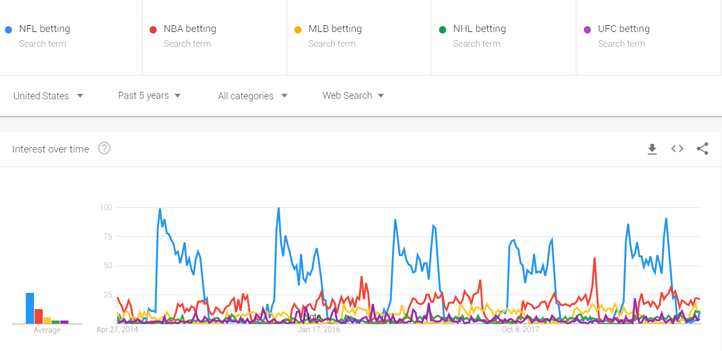Download the interest over time data
The image size is (722, 351).
(x=652, y=149)
